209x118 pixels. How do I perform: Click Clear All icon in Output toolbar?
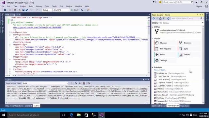84,83
